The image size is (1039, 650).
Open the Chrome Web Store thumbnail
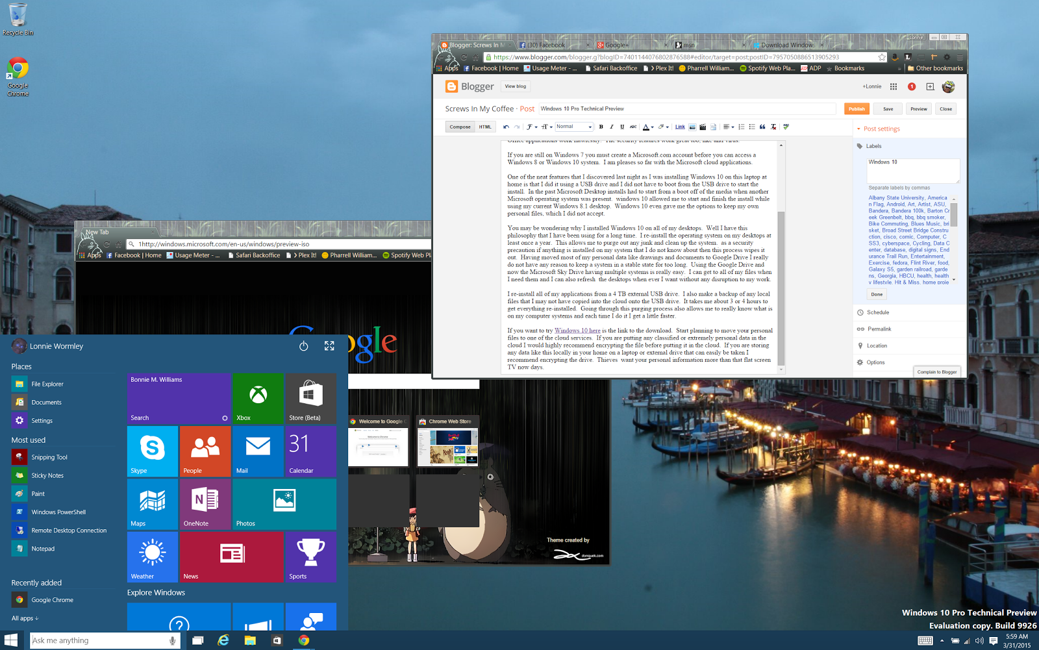(448, 442)
